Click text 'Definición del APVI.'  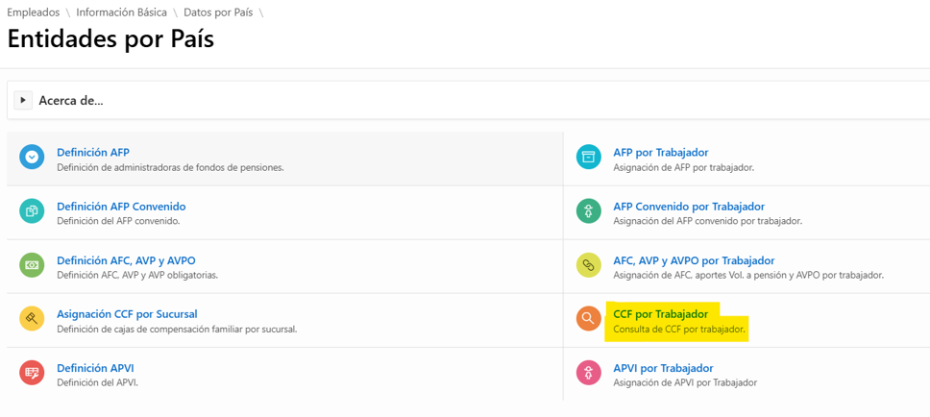[97, 382]
